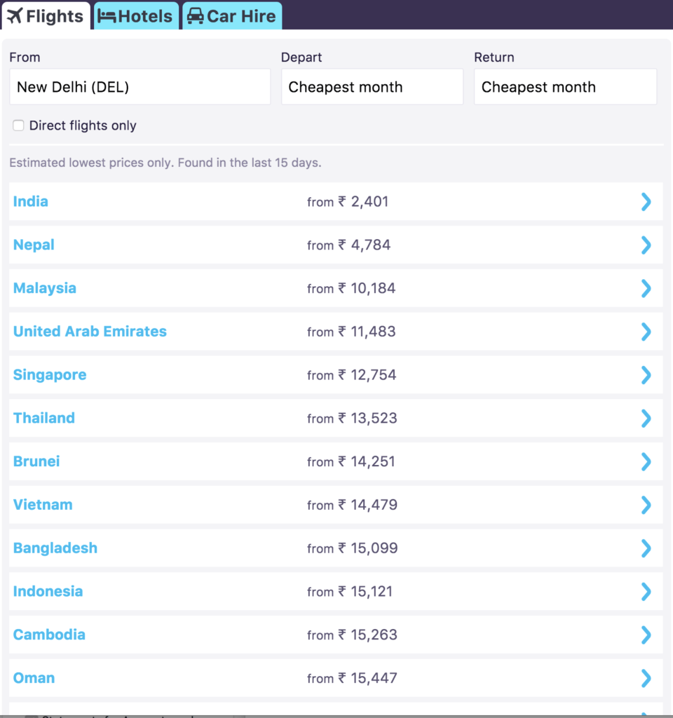The height and width of the screenshot is (718, 673).
Task: Switch to the Car Hire tab
Action: [231, 15]
